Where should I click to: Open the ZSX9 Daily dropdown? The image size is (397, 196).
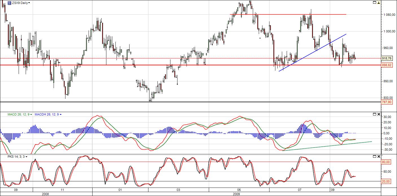pyautogui.click(x=29, y=3)
